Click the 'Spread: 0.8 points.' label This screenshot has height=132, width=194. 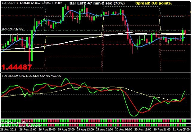154,3
